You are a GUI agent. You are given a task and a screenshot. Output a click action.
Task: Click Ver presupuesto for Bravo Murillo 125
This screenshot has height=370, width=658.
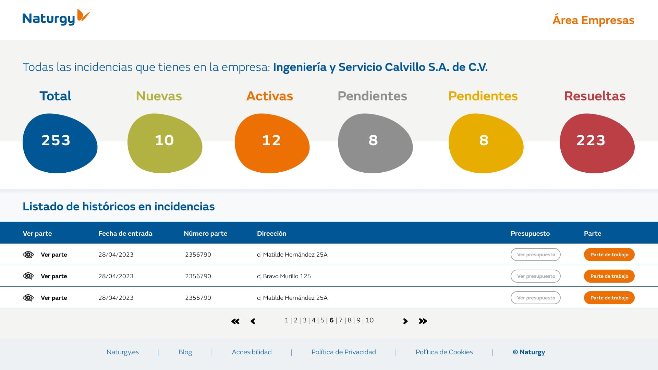(536, 276)
